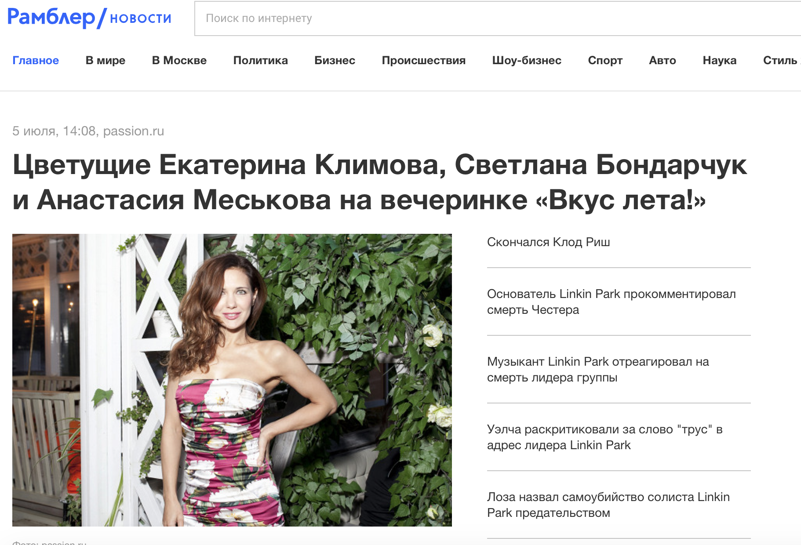Click the article photo of woman in floral dress
801x545 pixels.
click(x=232, y=380)
